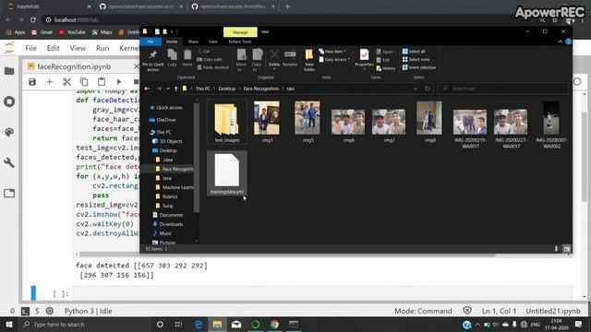Click the empty notebook code cell

tap(322, 294)
